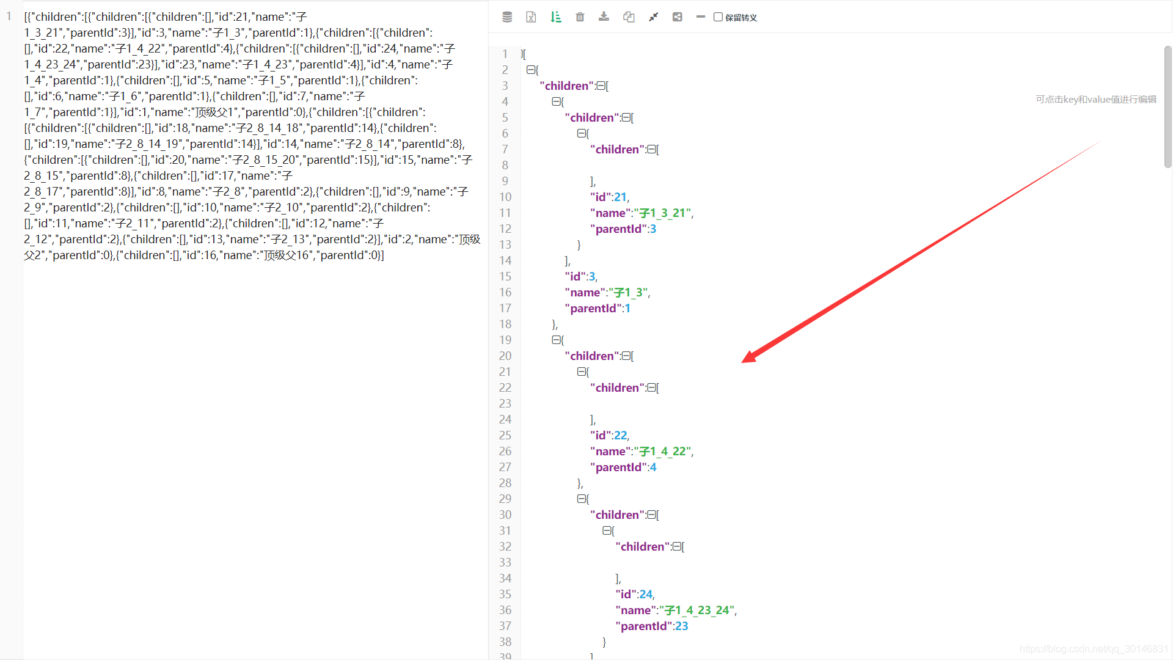Click the copy pages icon
The width and height of the screenshot is (1173, 660).
point(629,17)
